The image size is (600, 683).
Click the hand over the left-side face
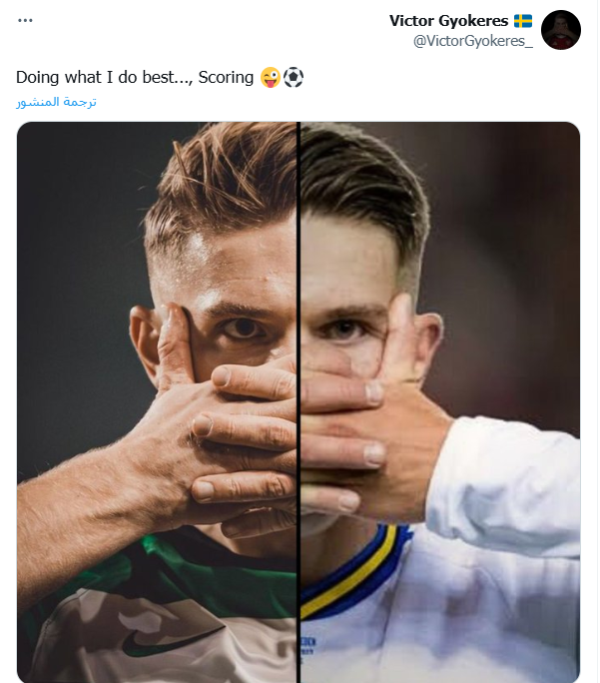[x=220, y=419]
